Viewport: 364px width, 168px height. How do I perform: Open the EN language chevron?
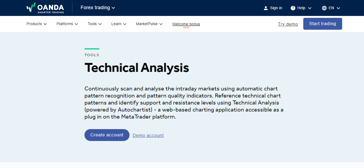click(x=338, y=8)
